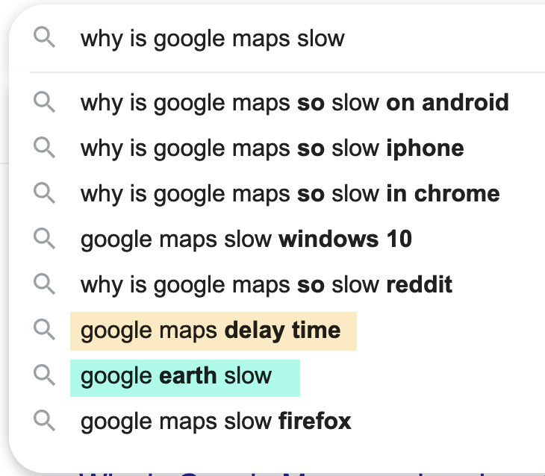Choose the 'so slow iphone' suggestion
Viewport: 545px width, 476px height.
pos(272,148)
